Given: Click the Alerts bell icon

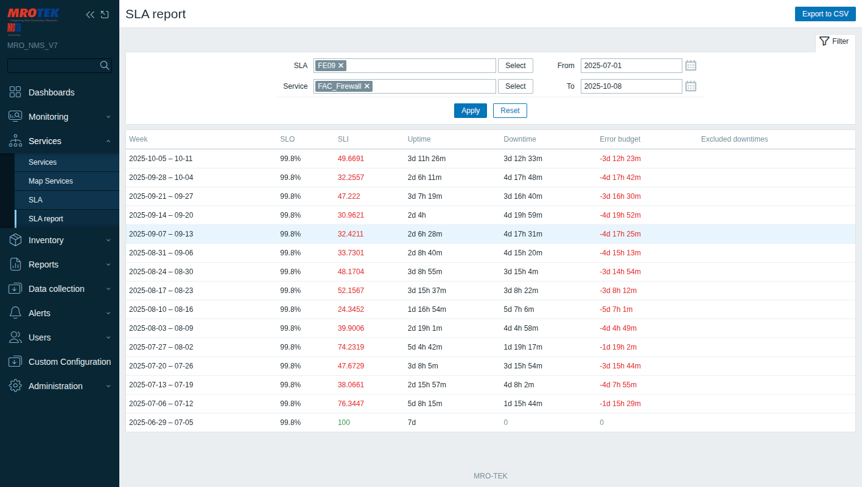Looking at the screenshot, I should point(15,313).
